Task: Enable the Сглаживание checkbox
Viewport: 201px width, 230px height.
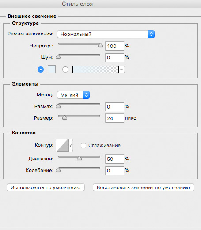Action: click(83, 145)
